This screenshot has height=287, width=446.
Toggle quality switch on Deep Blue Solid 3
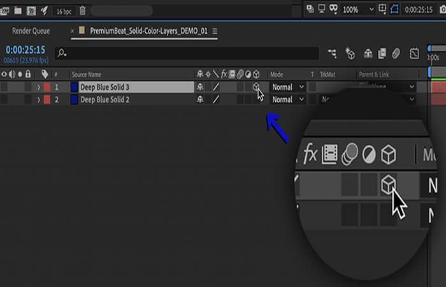[x=216, y=87]
